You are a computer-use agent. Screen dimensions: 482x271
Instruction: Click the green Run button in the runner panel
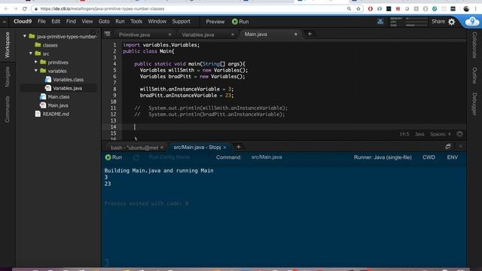click(x=114, y=157)
